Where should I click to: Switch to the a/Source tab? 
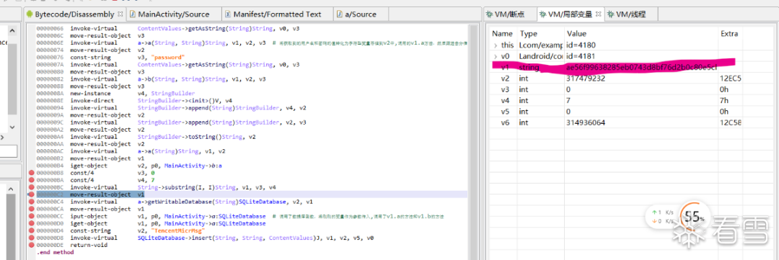click(361, 14)
